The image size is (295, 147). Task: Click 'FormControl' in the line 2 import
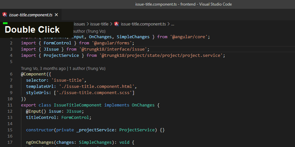pyautogui.click(x=58, y=43)
